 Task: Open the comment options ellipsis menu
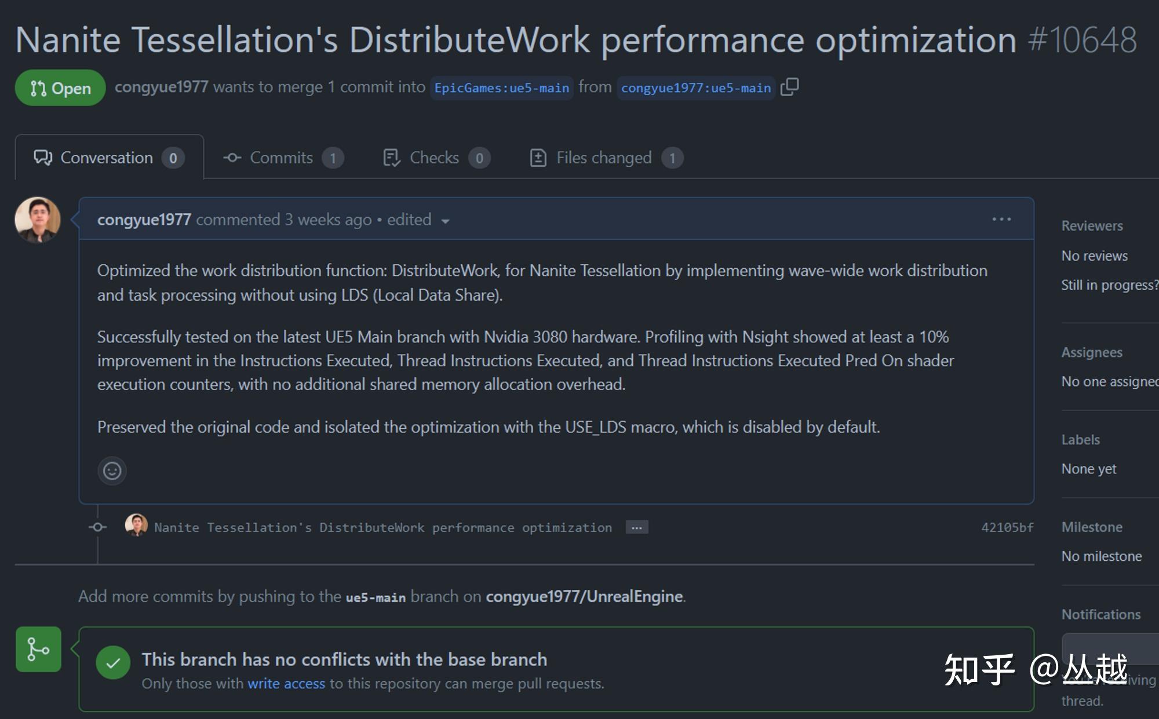(x=1001, y=219)
